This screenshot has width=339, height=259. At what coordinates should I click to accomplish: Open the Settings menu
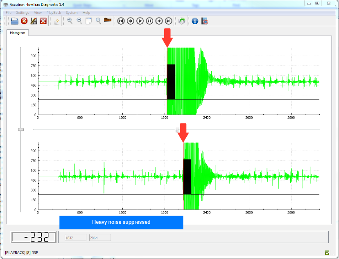[23, 13]
